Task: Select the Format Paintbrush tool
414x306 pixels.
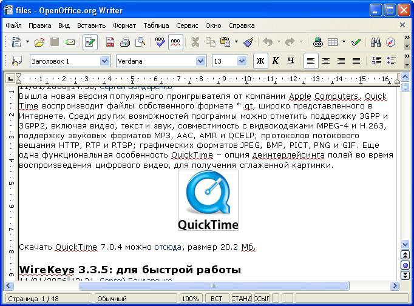Action: click(248, 42)
